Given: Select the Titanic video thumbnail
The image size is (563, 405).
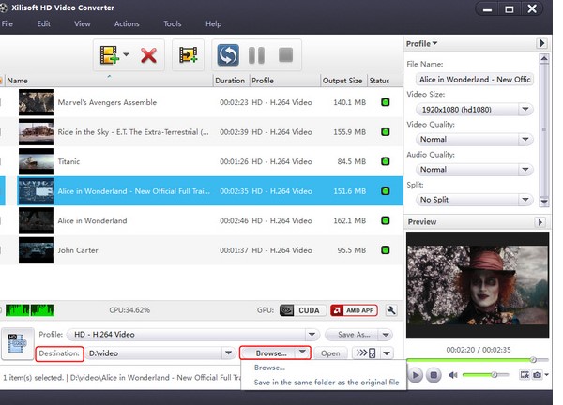Looking at the screenshot, I should 37,161.
